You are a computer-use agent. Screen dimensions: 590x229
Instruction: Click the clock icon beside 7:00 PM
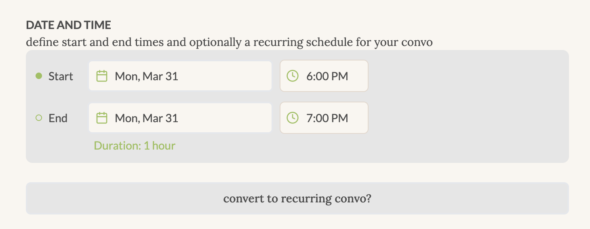[293, 118]
